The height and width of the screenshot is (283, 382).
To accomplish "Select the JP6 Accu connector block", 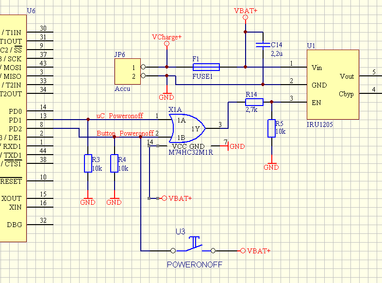I will [x=128, y=71].
